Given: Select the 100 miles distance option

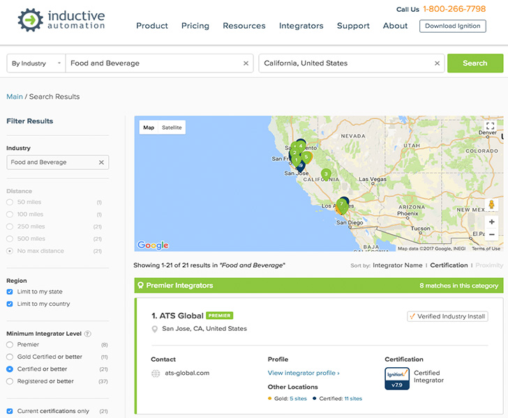Looking at the screenshot, I should (10, 215).
